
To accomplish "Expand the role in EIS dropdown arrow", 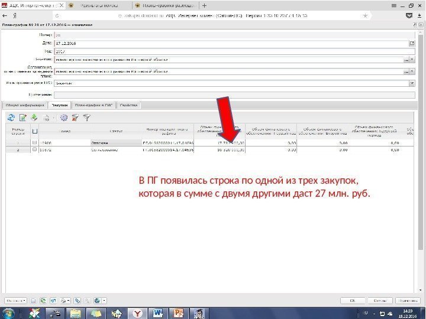I will (412, 83).
